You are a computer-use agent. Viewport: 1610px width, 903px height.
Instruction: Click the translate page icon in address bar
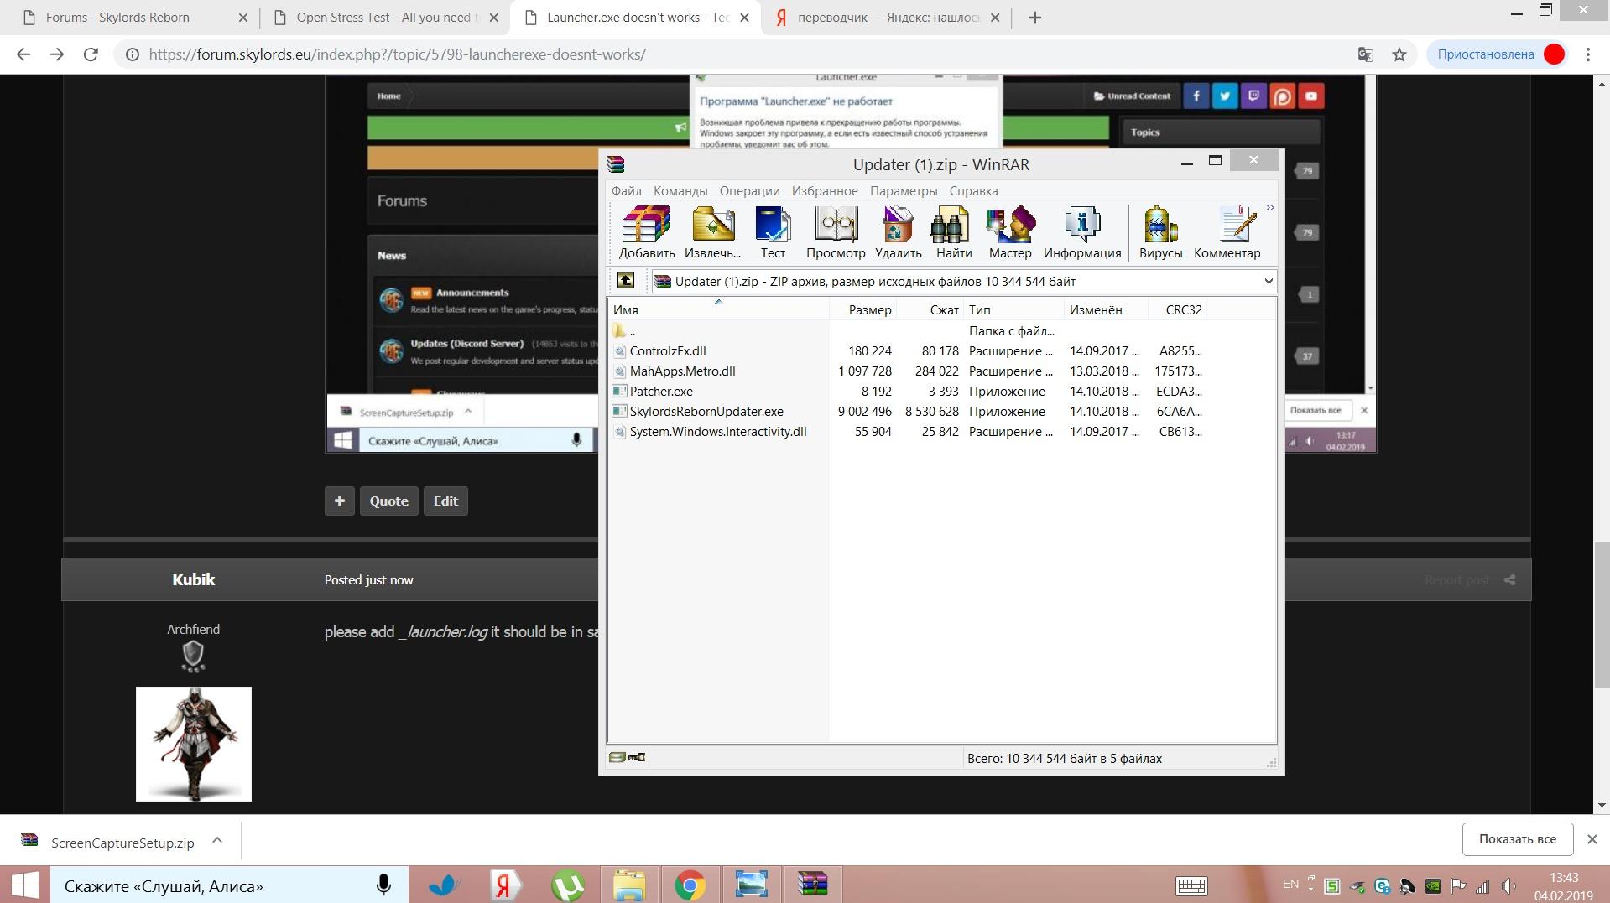tap(1365, 54)
